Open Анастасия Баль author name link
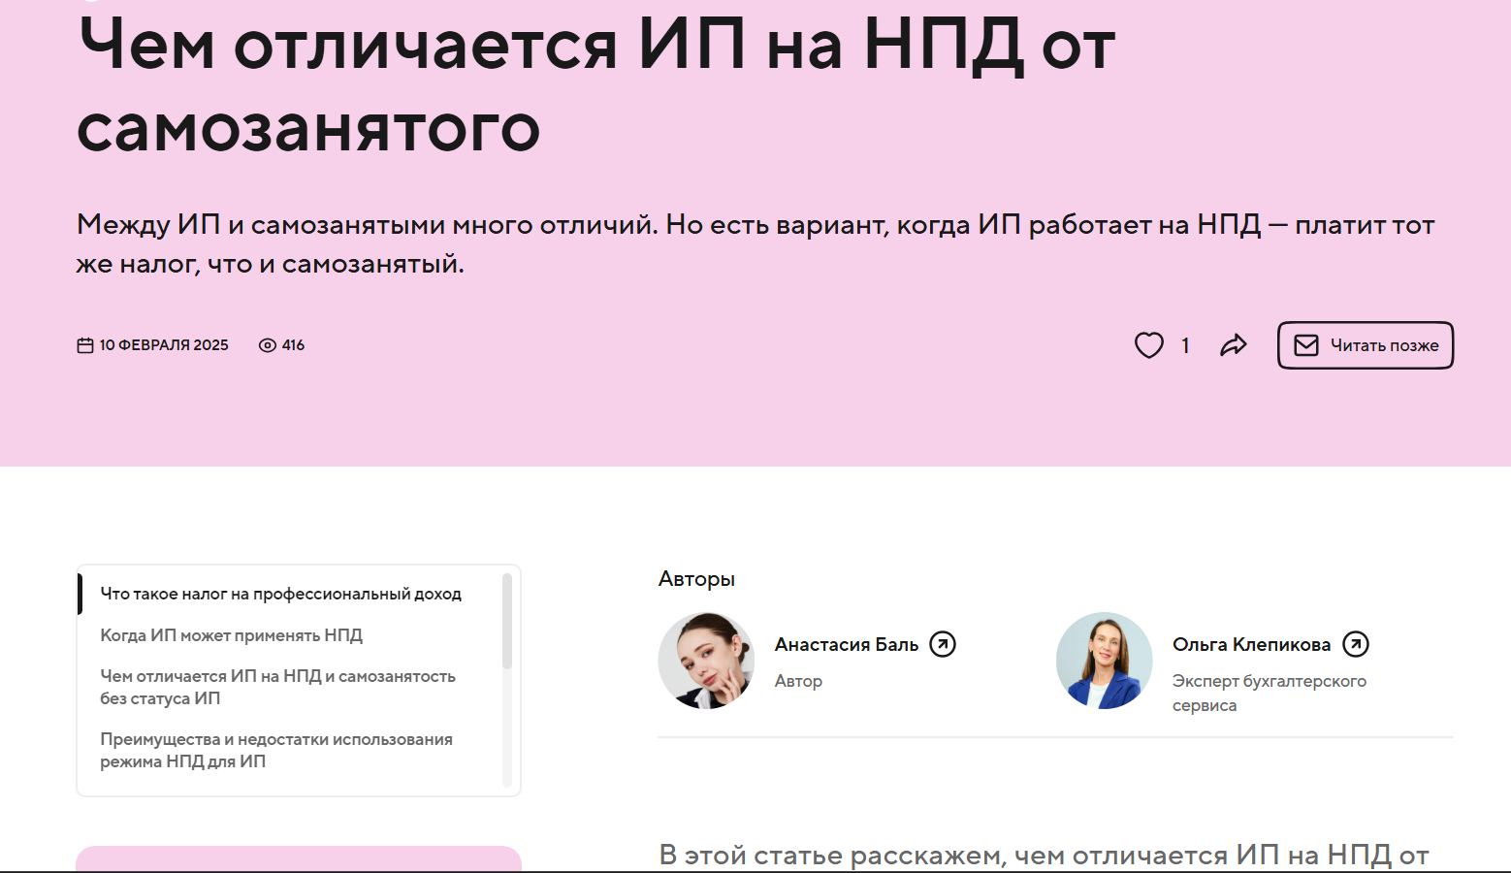 [847, 645]
